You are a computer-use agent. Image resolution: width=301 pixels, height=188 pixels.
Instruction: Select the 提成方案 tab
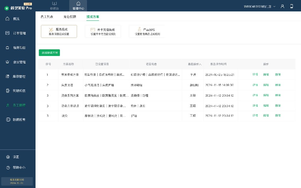93,17
